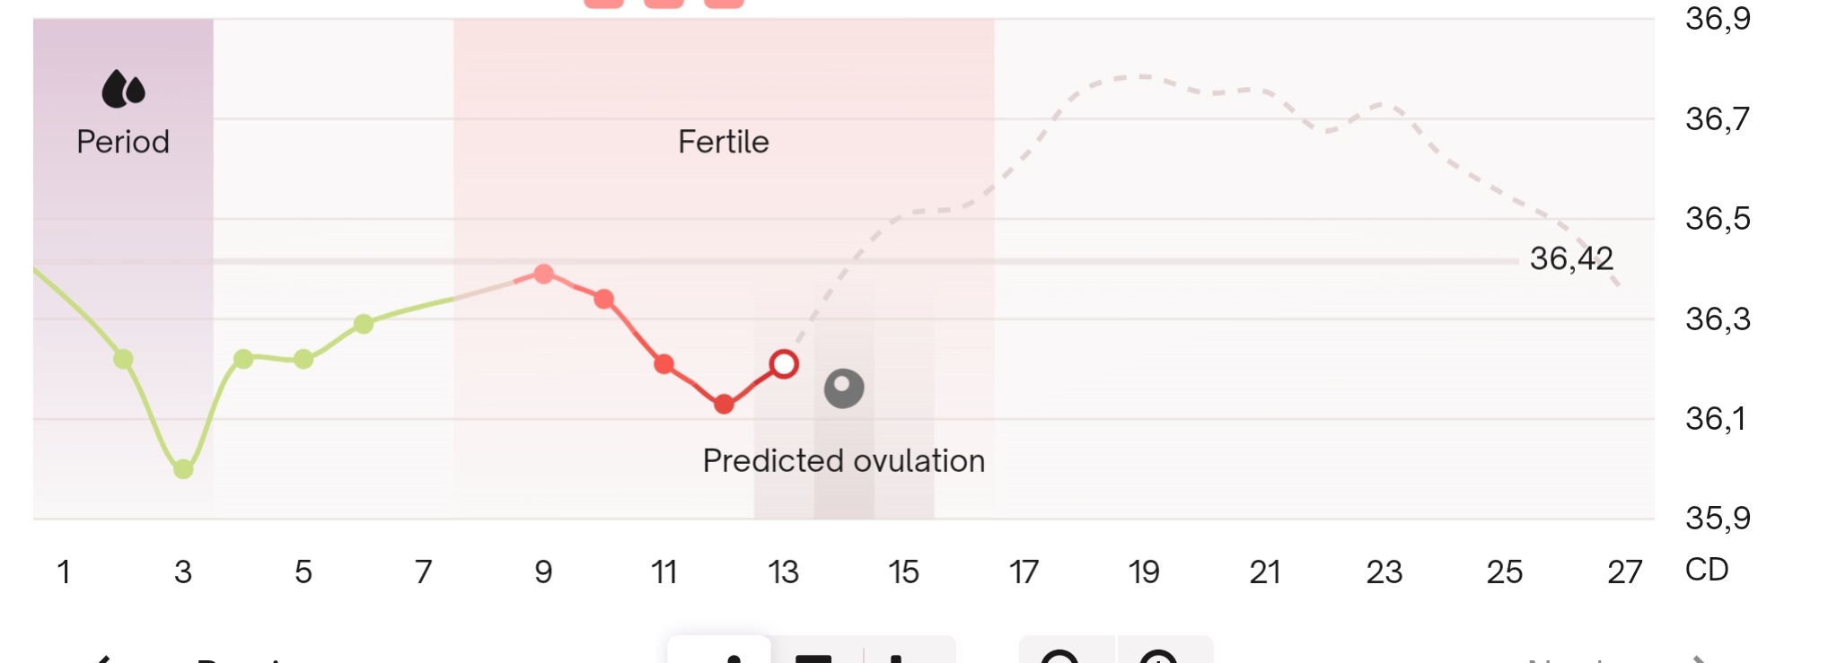Click the Period label text
1837x663 pixels.
click(x=123, y=142)
